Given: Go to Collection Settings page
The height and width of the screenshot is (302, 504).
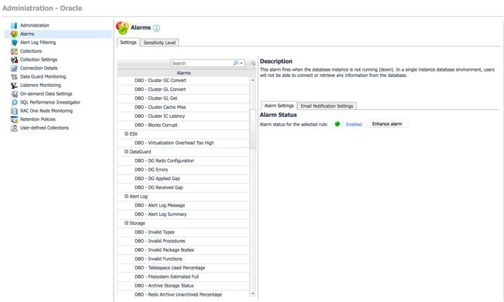Looking at the screenshot, I should pos(39,60).
